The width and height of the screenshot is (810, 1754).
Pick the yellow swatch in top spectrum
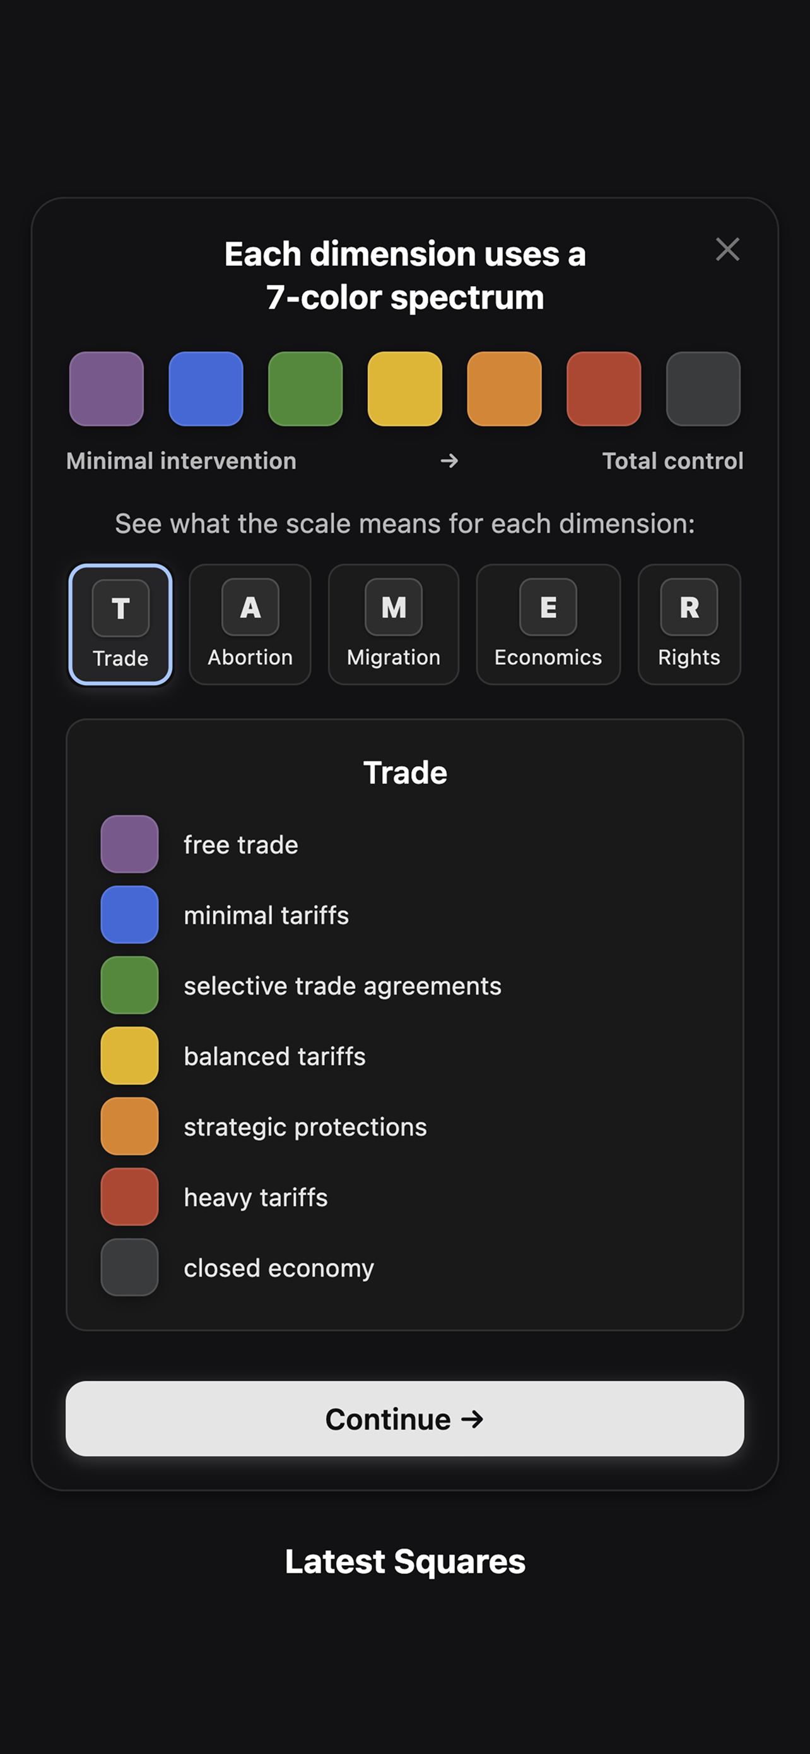coord(404,389)
